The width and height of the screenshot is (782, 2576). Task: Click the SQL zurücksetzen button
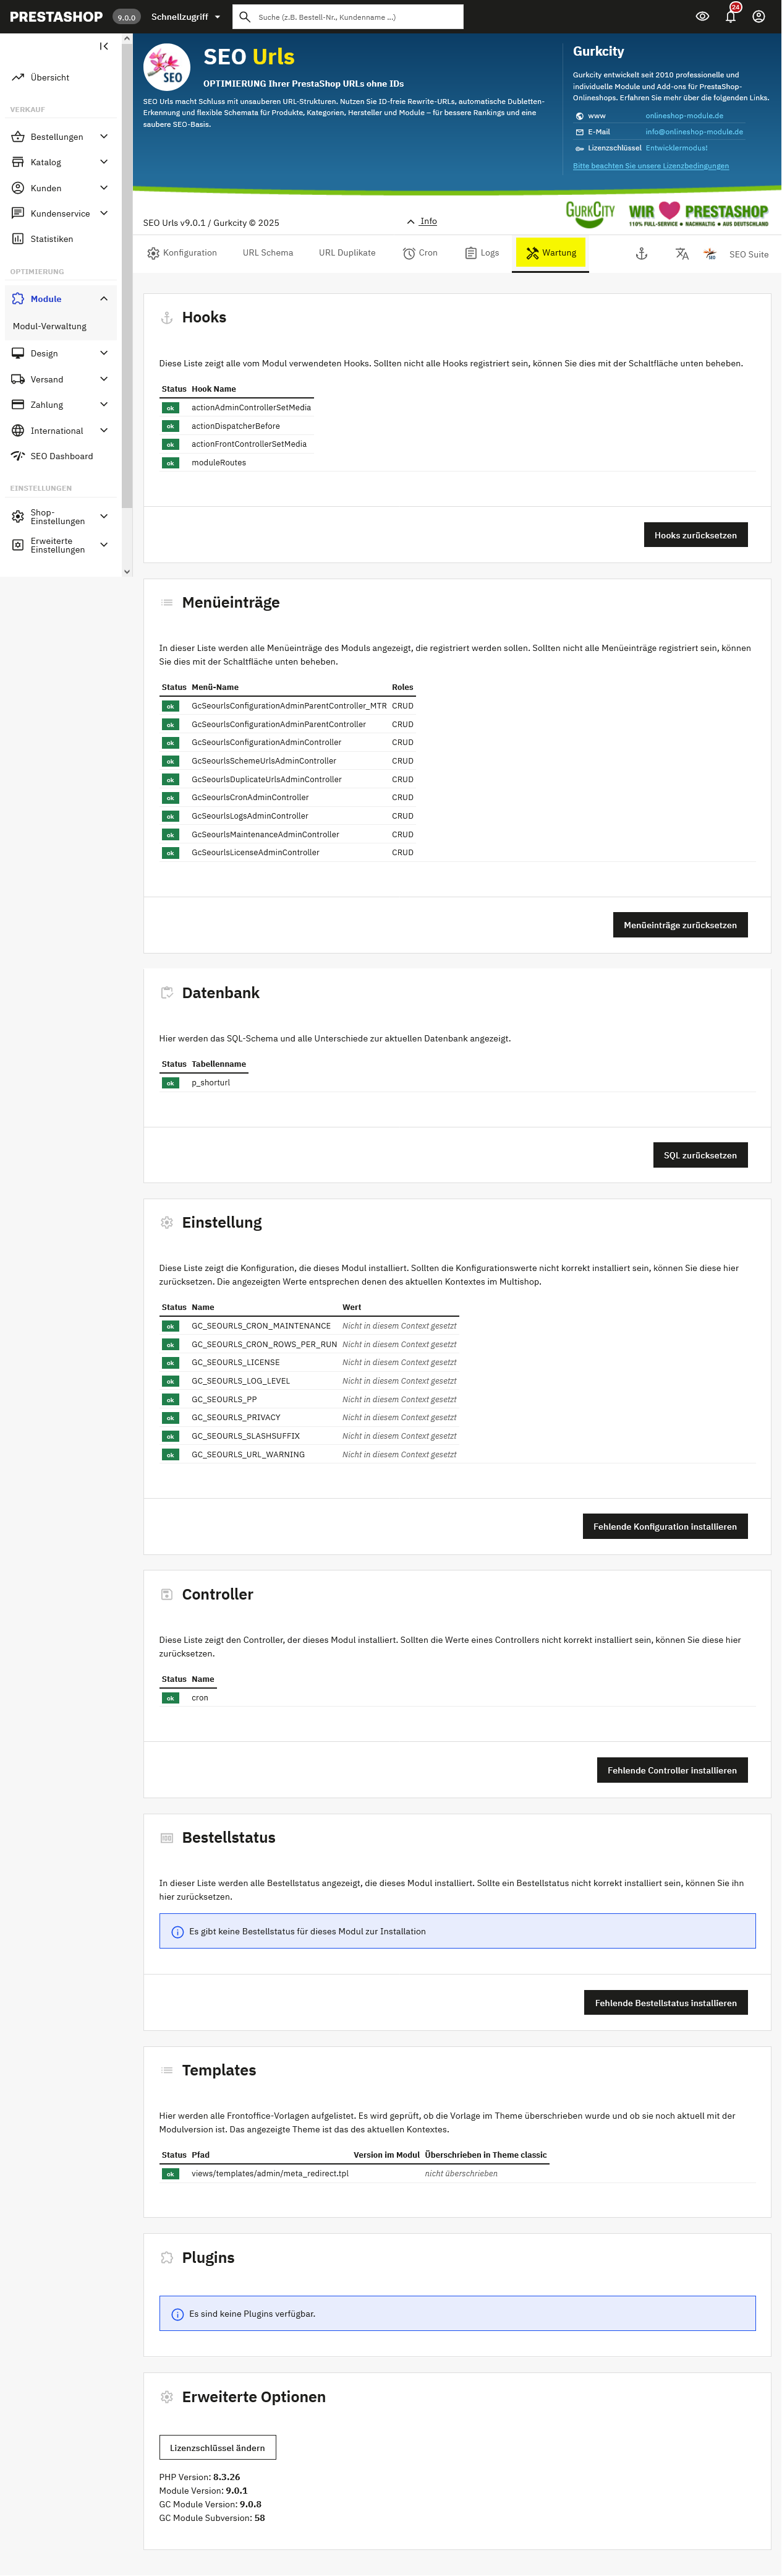point(699,1155)
